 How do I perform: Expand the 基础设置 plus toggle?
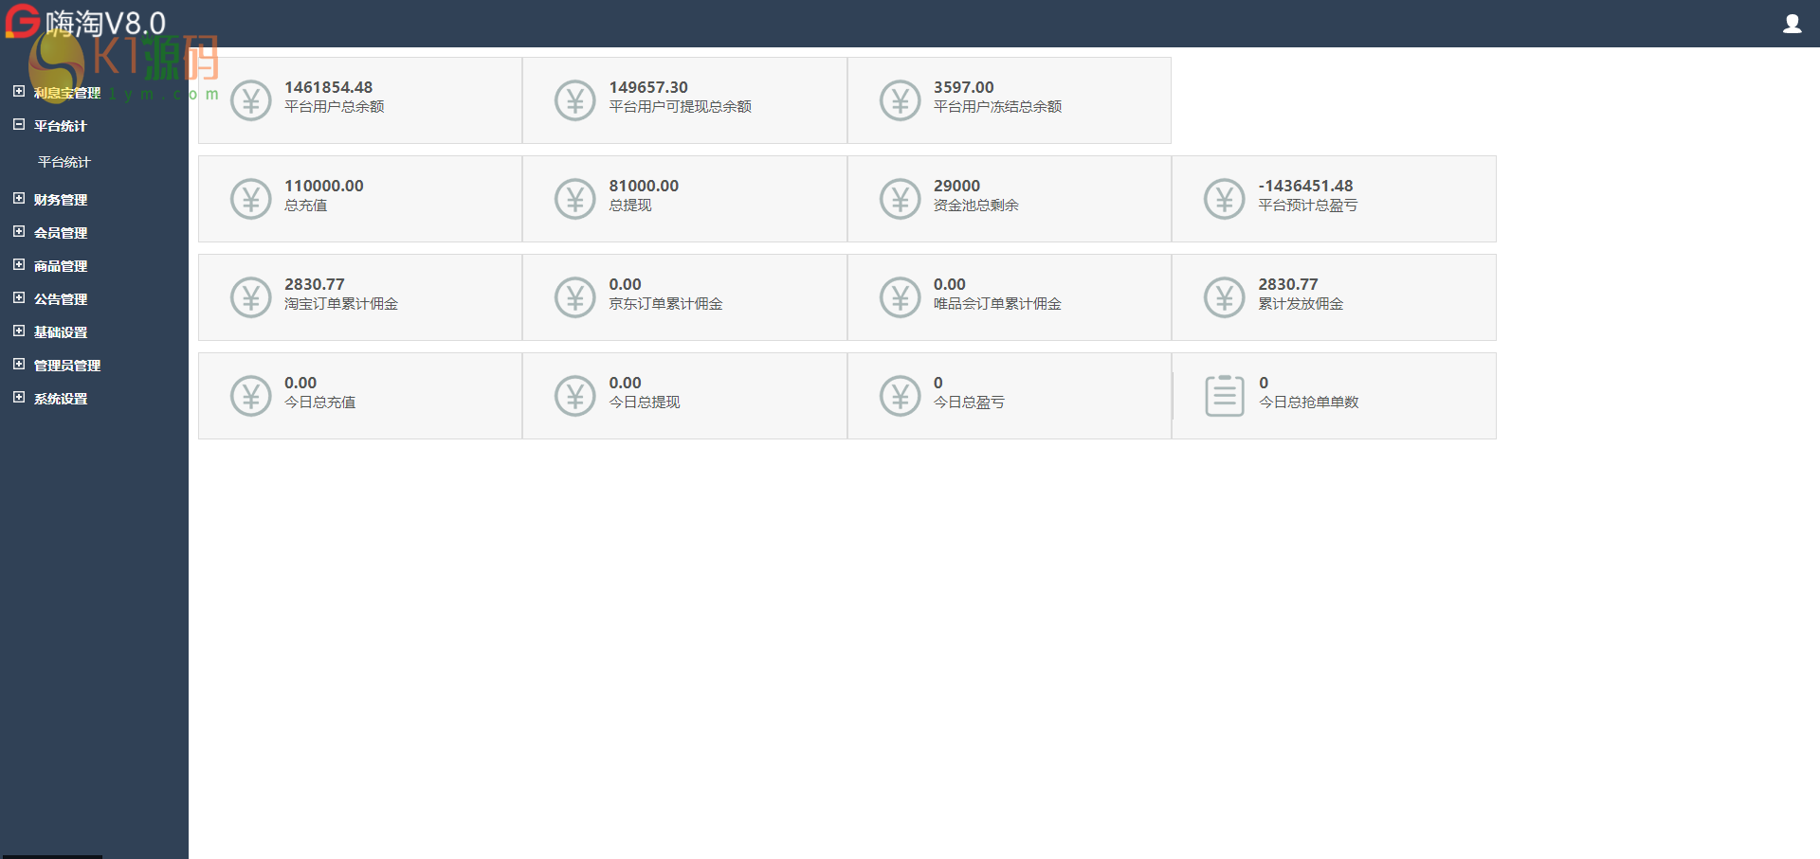[x=19, y=331]
